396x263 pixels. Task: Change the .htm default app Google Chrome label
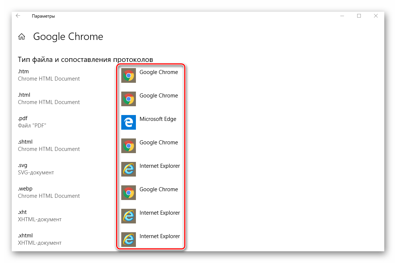(x=159, y=72)
